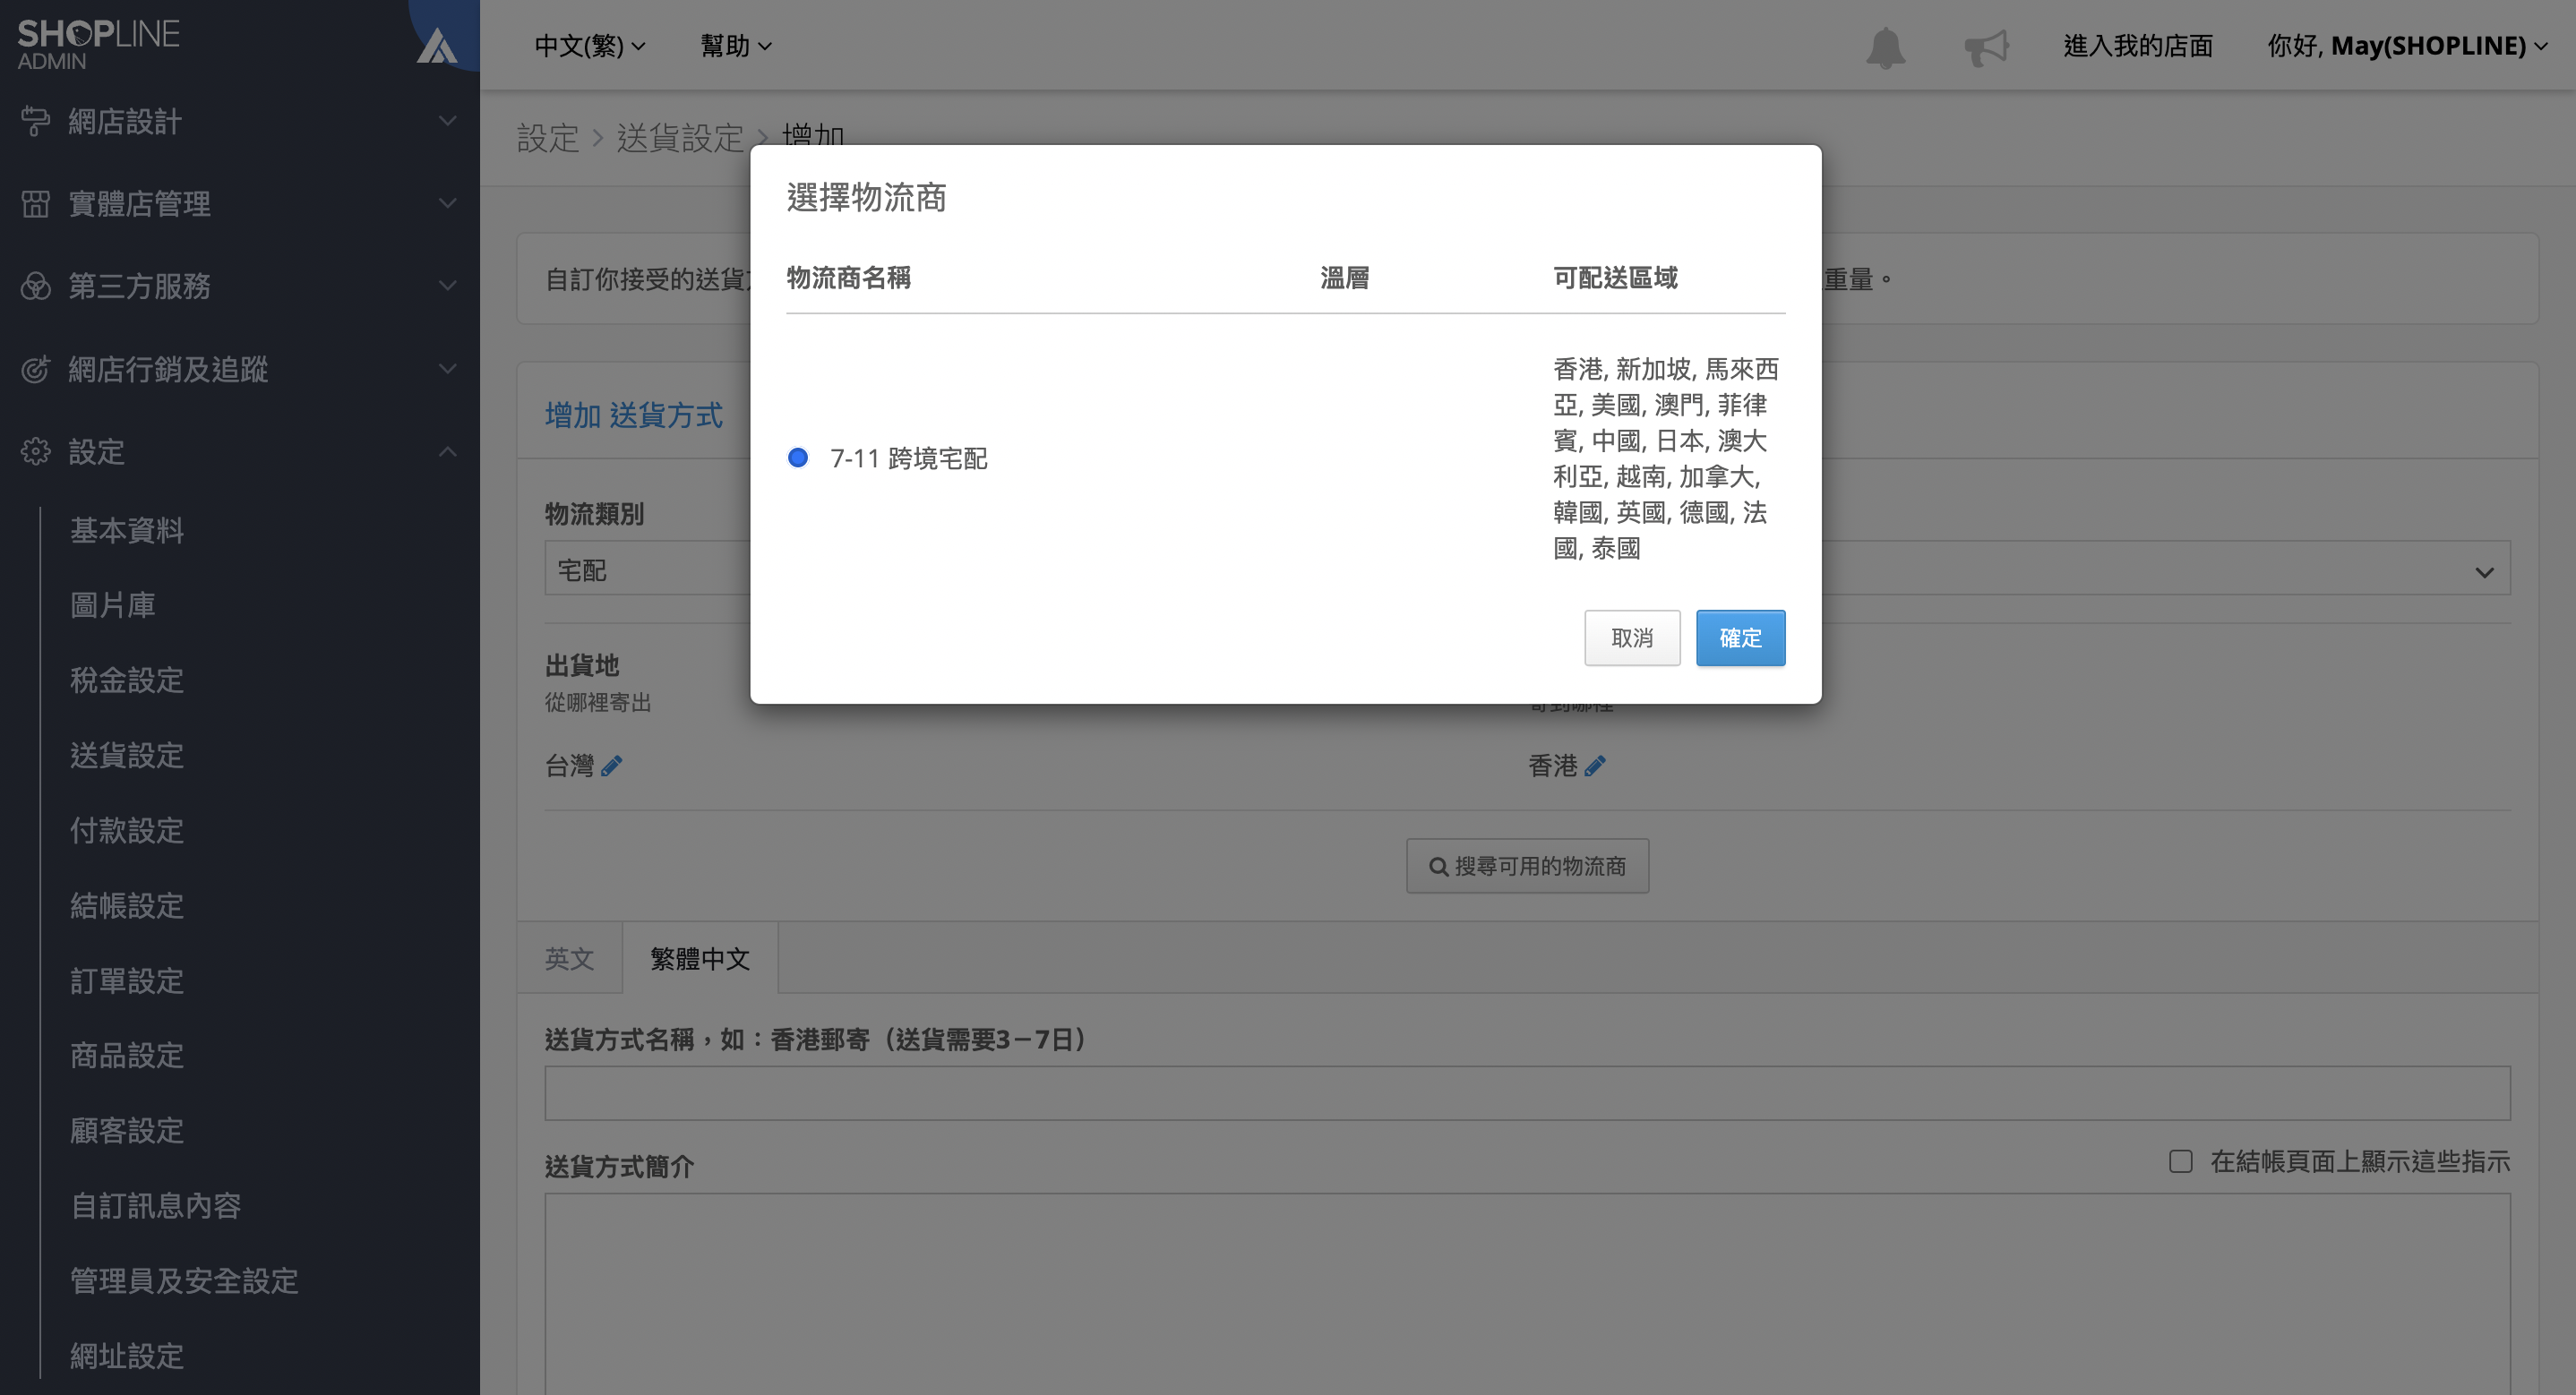Go to 送貨設定 breadcrumb link

[x=680, y=138]
